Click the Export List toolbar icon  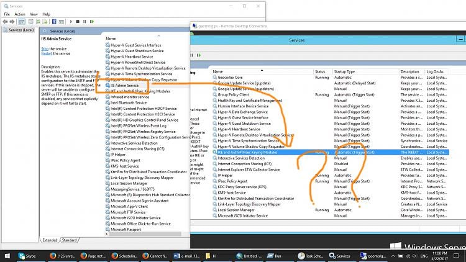45,22
